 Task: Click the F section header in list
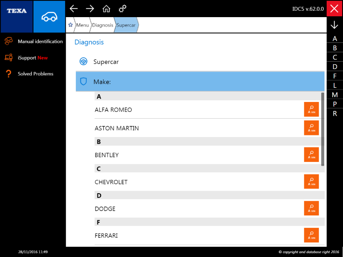[x=209, y=222]
